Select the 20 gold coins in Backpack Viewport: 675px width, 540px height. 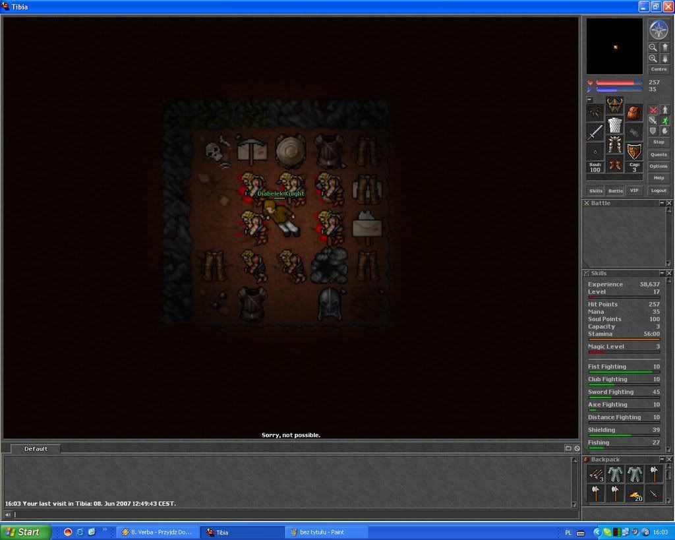635,494
